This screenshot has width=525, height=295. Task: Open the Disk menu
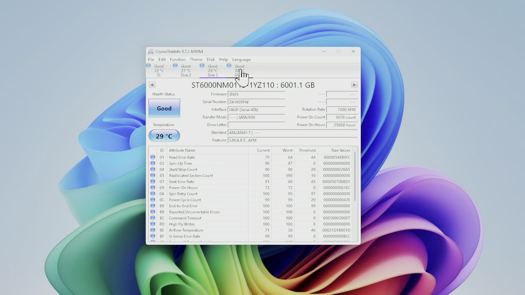tap(211, 60)
